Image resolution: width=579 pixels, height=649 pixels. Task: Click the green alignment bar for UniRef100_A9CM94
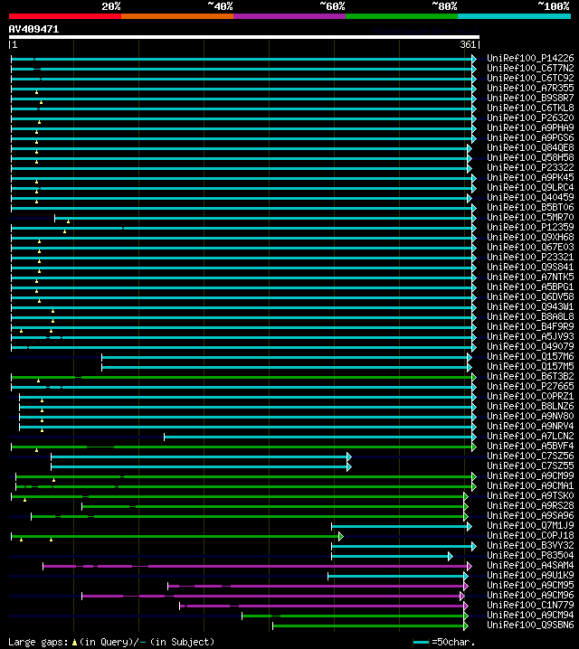pyautogui.click(x=356, y=616)
